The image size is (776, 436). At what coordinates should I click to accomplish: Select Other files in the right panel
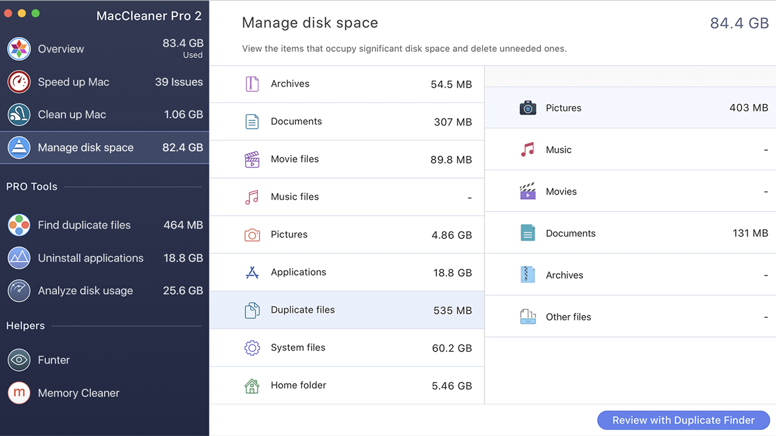630,317
